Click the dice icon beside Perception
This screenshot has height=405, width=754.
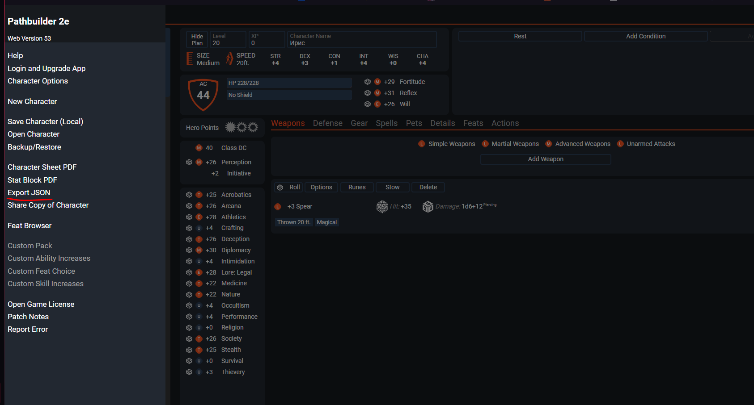[188, 162]
